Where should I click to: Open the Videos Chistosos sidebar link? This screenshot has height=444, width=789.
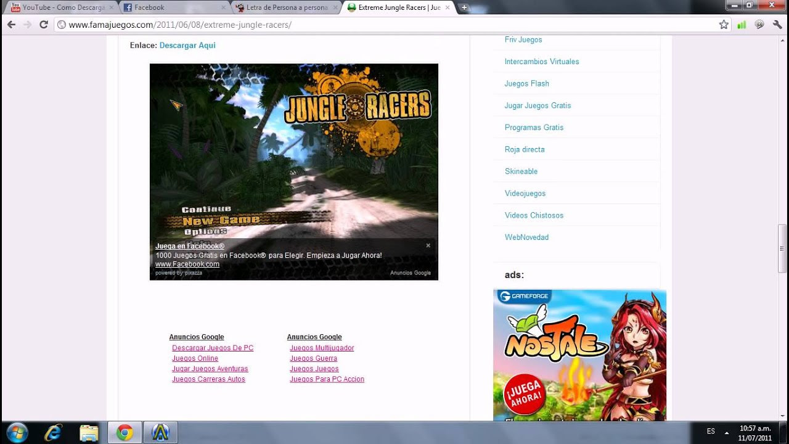534,215
